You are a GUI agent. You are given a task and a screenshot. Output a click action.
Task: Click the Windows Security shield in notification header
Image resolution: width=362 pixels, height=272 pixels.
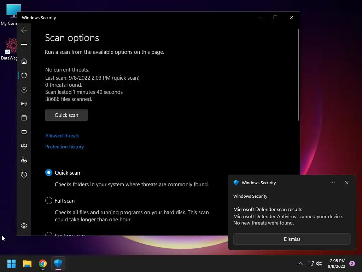(x=236, y=183)
